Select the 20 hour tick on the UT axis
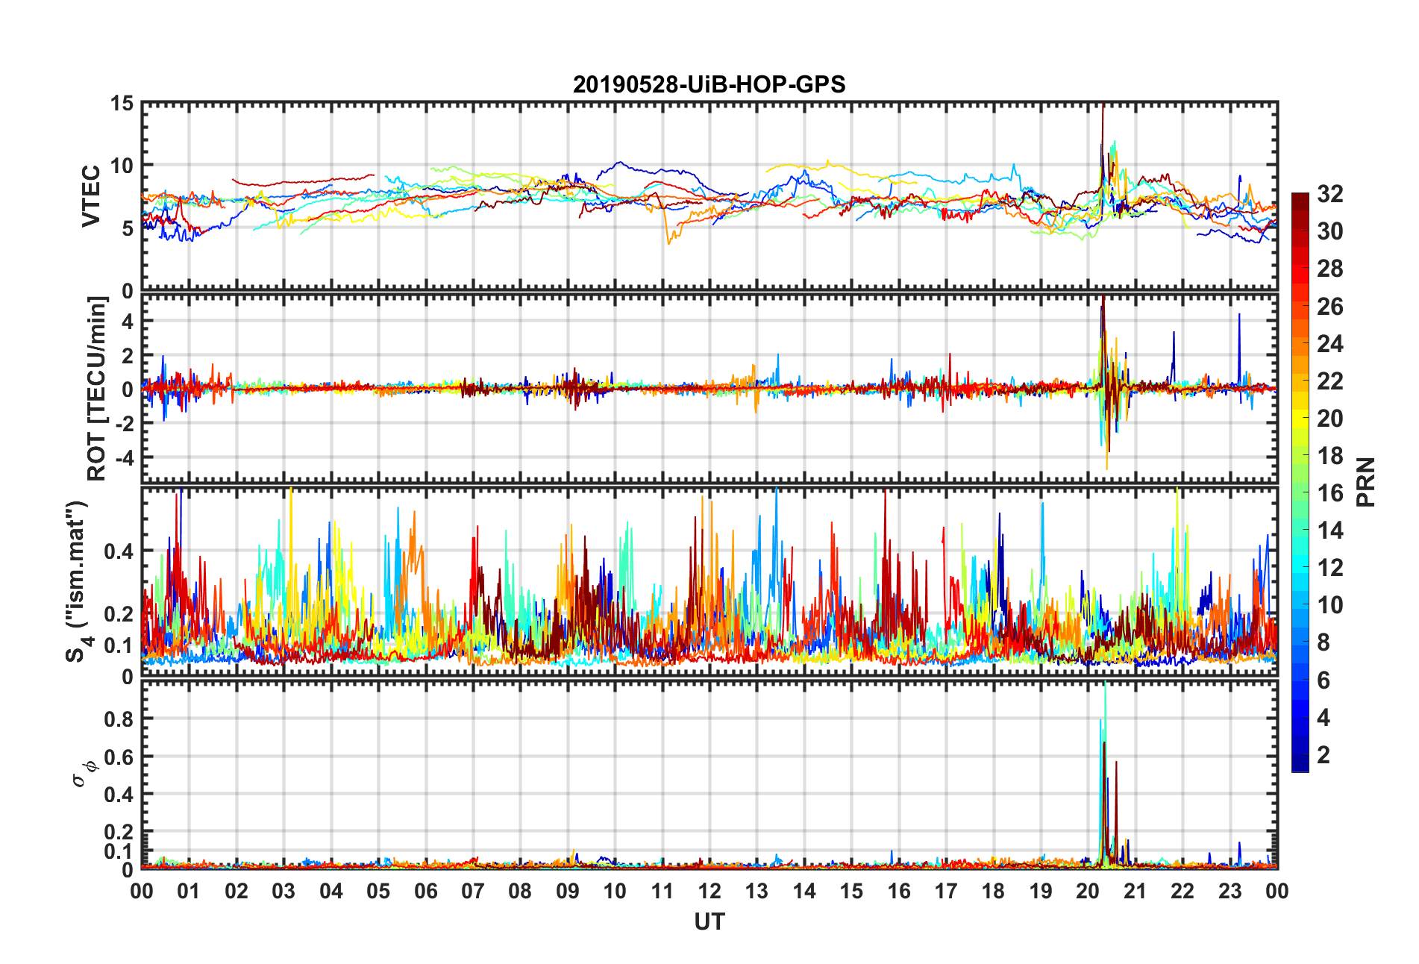This screenshot has height=964, width=1419. (x=1088, y=891)
